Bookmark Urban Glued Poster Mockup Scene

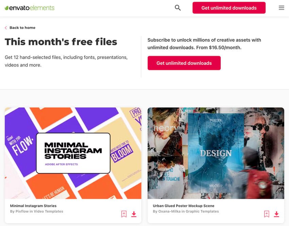click(267, 214)
